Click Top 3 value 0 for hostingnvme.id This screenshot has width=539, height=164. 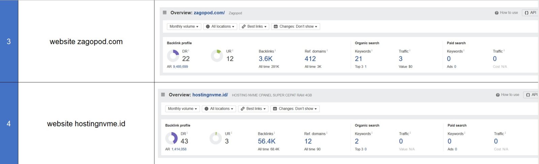click(366, 149)
